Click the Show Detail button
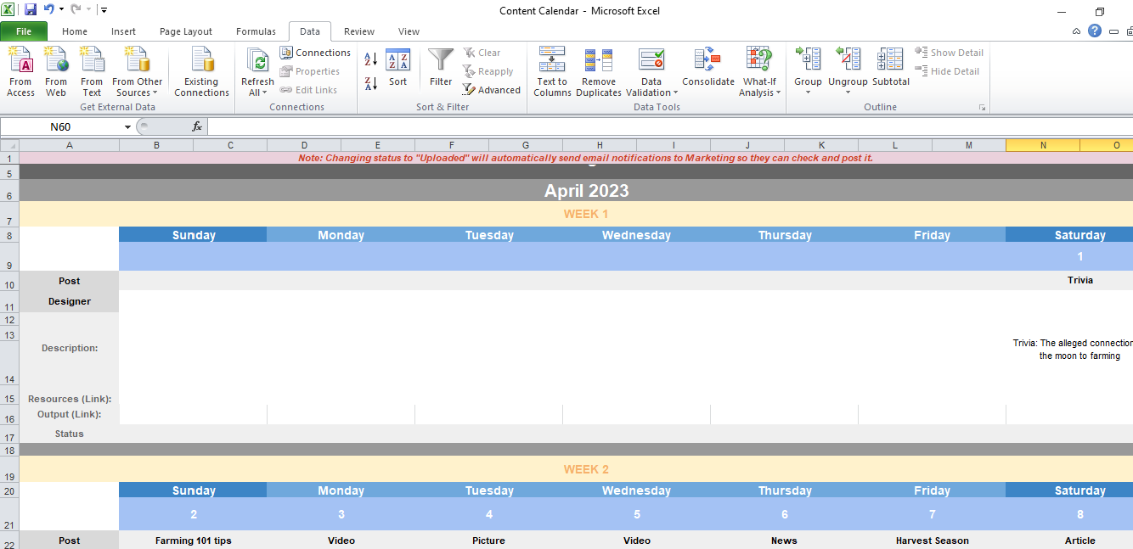The width and height of the screenshot is (1133, 549). (x=949, y=53)
